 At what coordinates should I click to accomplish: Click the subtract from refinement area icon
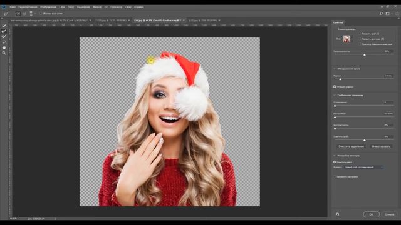(x=24, y=14)
